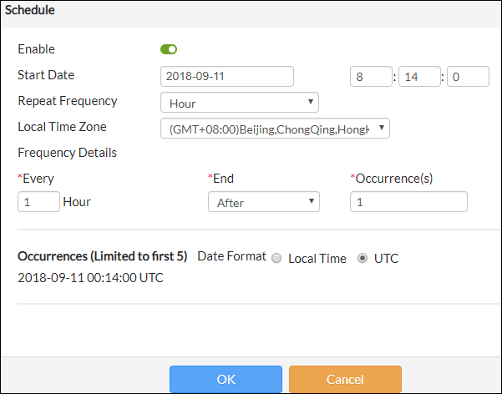The width and height of the screenshot is (502, 394).
Task: Focus the start hour field
Action: coord(371,77)
